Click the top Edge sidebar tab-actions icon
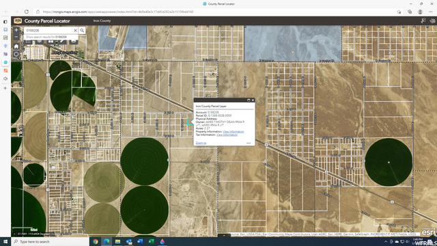437x246 pixels. (5, 21)
